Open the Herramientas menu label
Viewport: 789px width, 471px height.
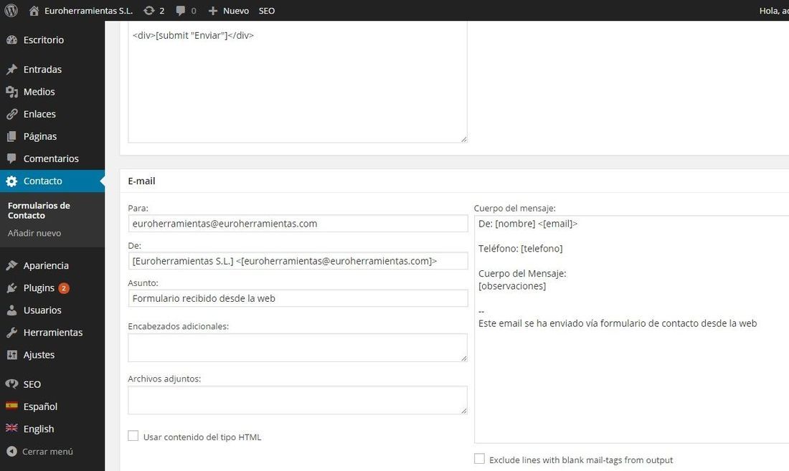pyautogui.click(x=53, y=332)
